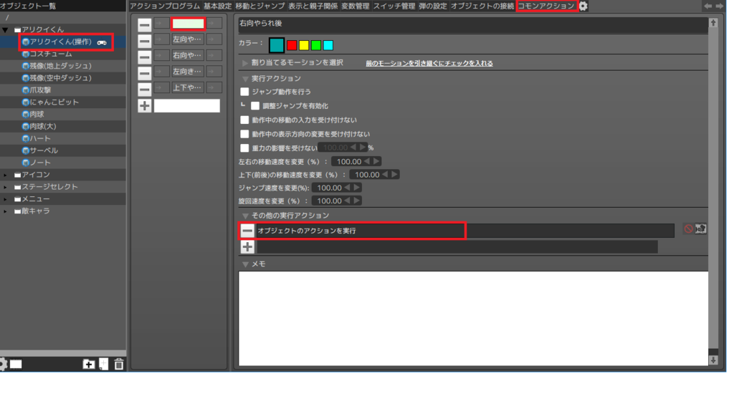Screen dimensions: 734x414
Task: Collapse the メモ section
Action: click(x=245, y=264)
